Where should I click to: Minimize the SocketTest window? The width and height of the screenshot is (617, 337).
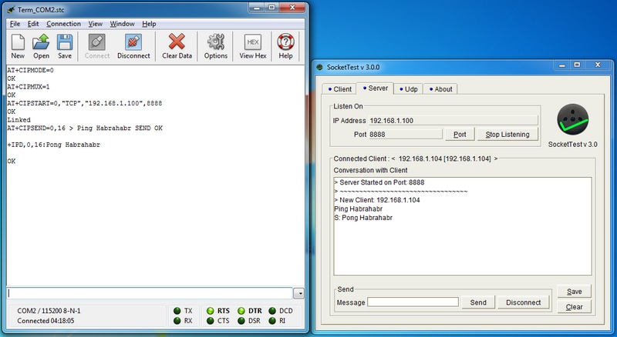pos(562,65)
